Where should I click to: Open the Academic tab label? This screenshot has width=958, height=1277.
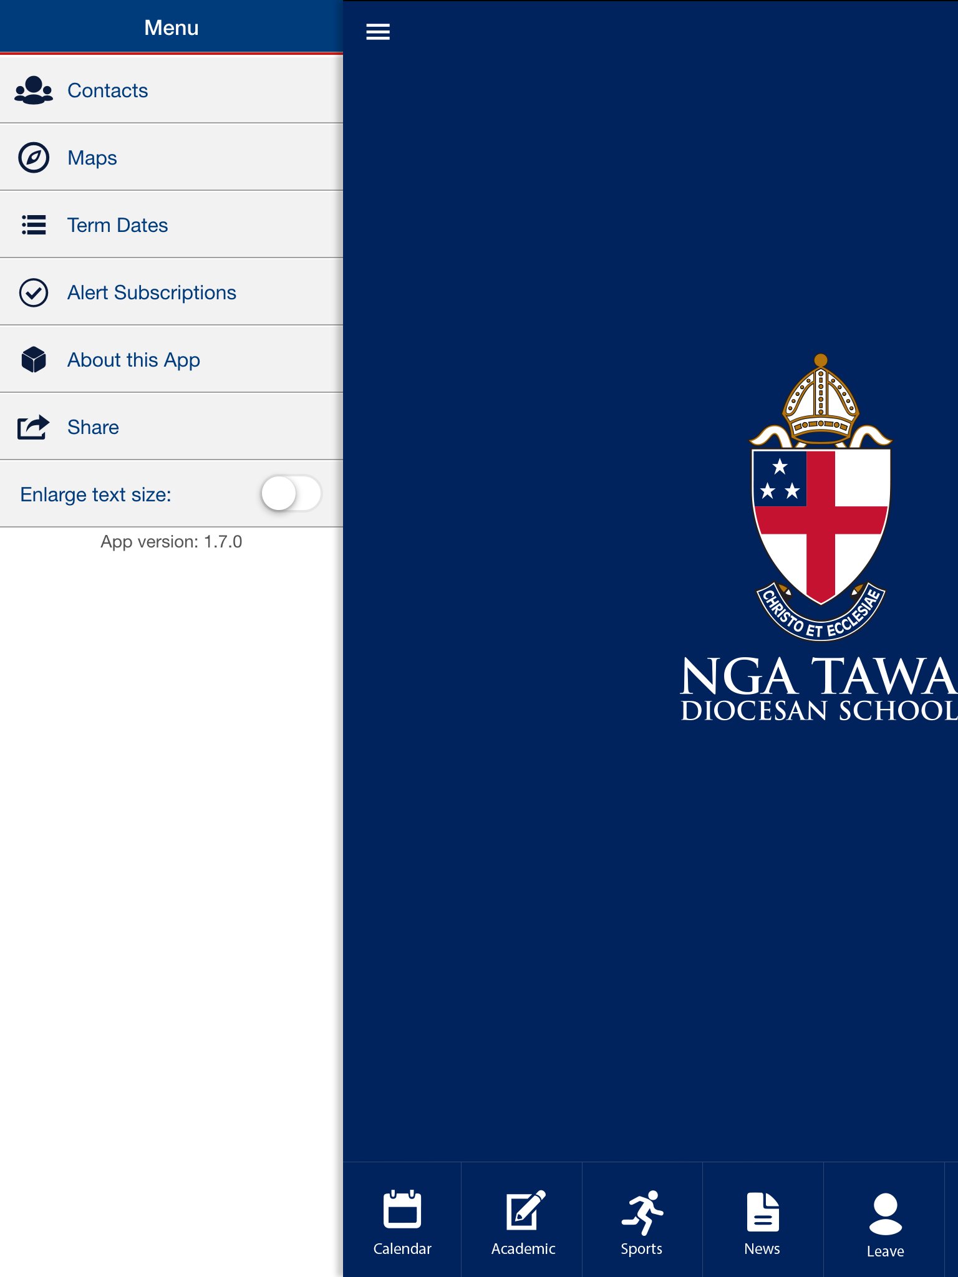pyautogui.click(x=523, y=1249)
